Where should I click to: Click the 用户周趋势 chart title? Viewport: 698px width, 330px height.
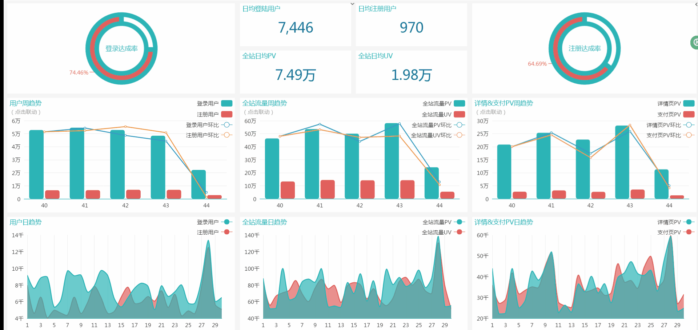25,103
